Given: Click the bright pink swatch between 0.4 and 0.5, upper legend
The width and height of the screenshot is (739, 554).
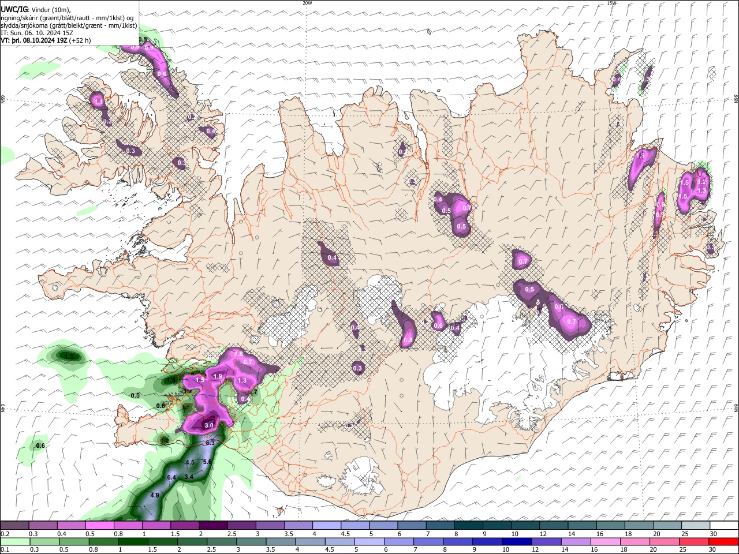Looking at the screenshot, I should point(71,526).
